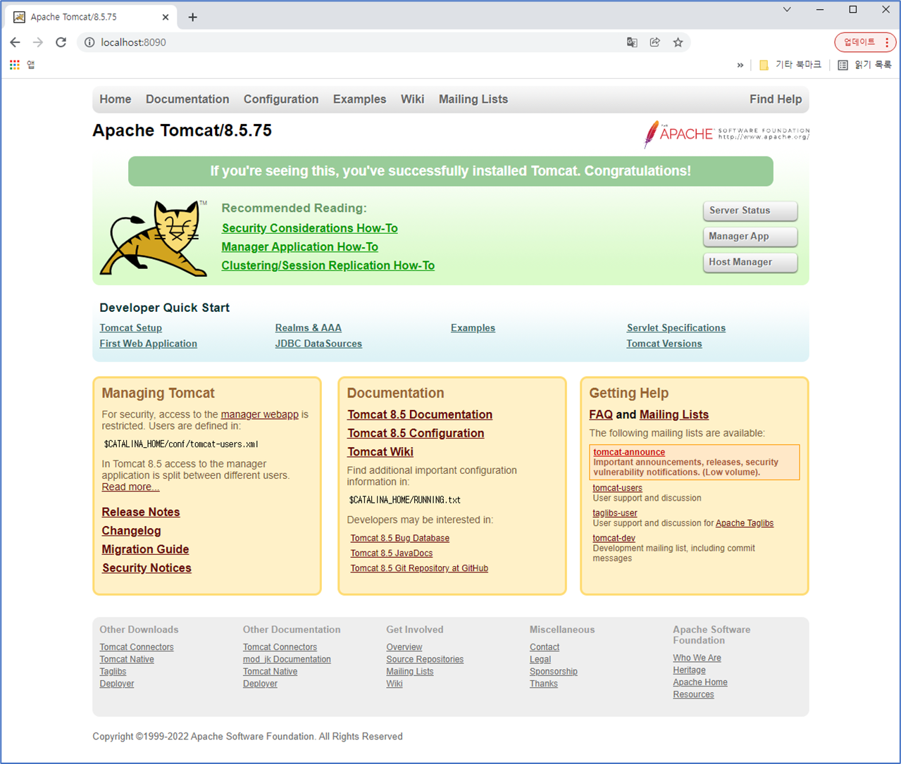
Task: Open the tomcat-dev mailing list link
Action: pos(614,538)
